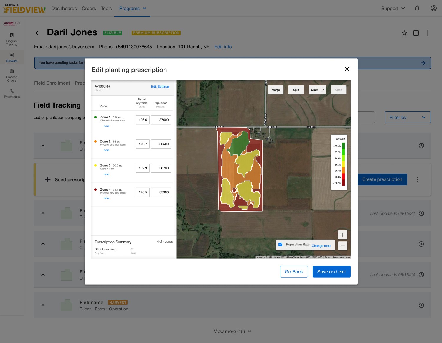Open history icon on first field row
This screenshot has height=343, width=442.
[x=421, y=146]
